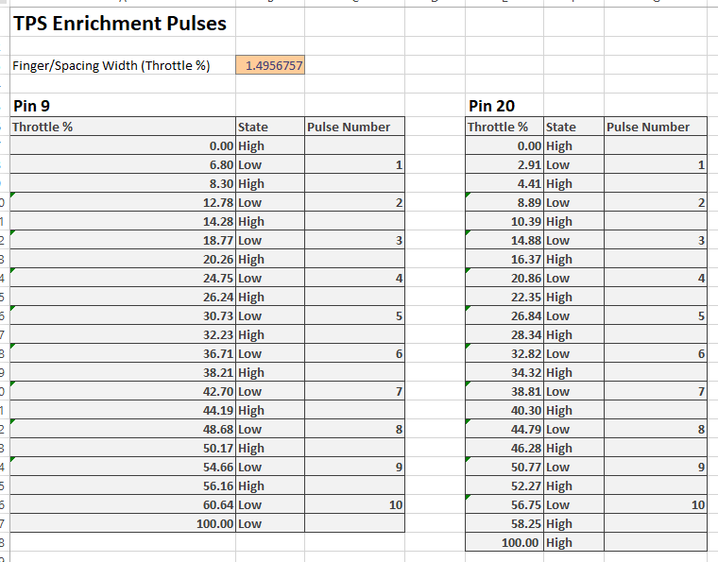
Task: Click Pin 9 Throttle % column header
Action: (x=123, y=127)
